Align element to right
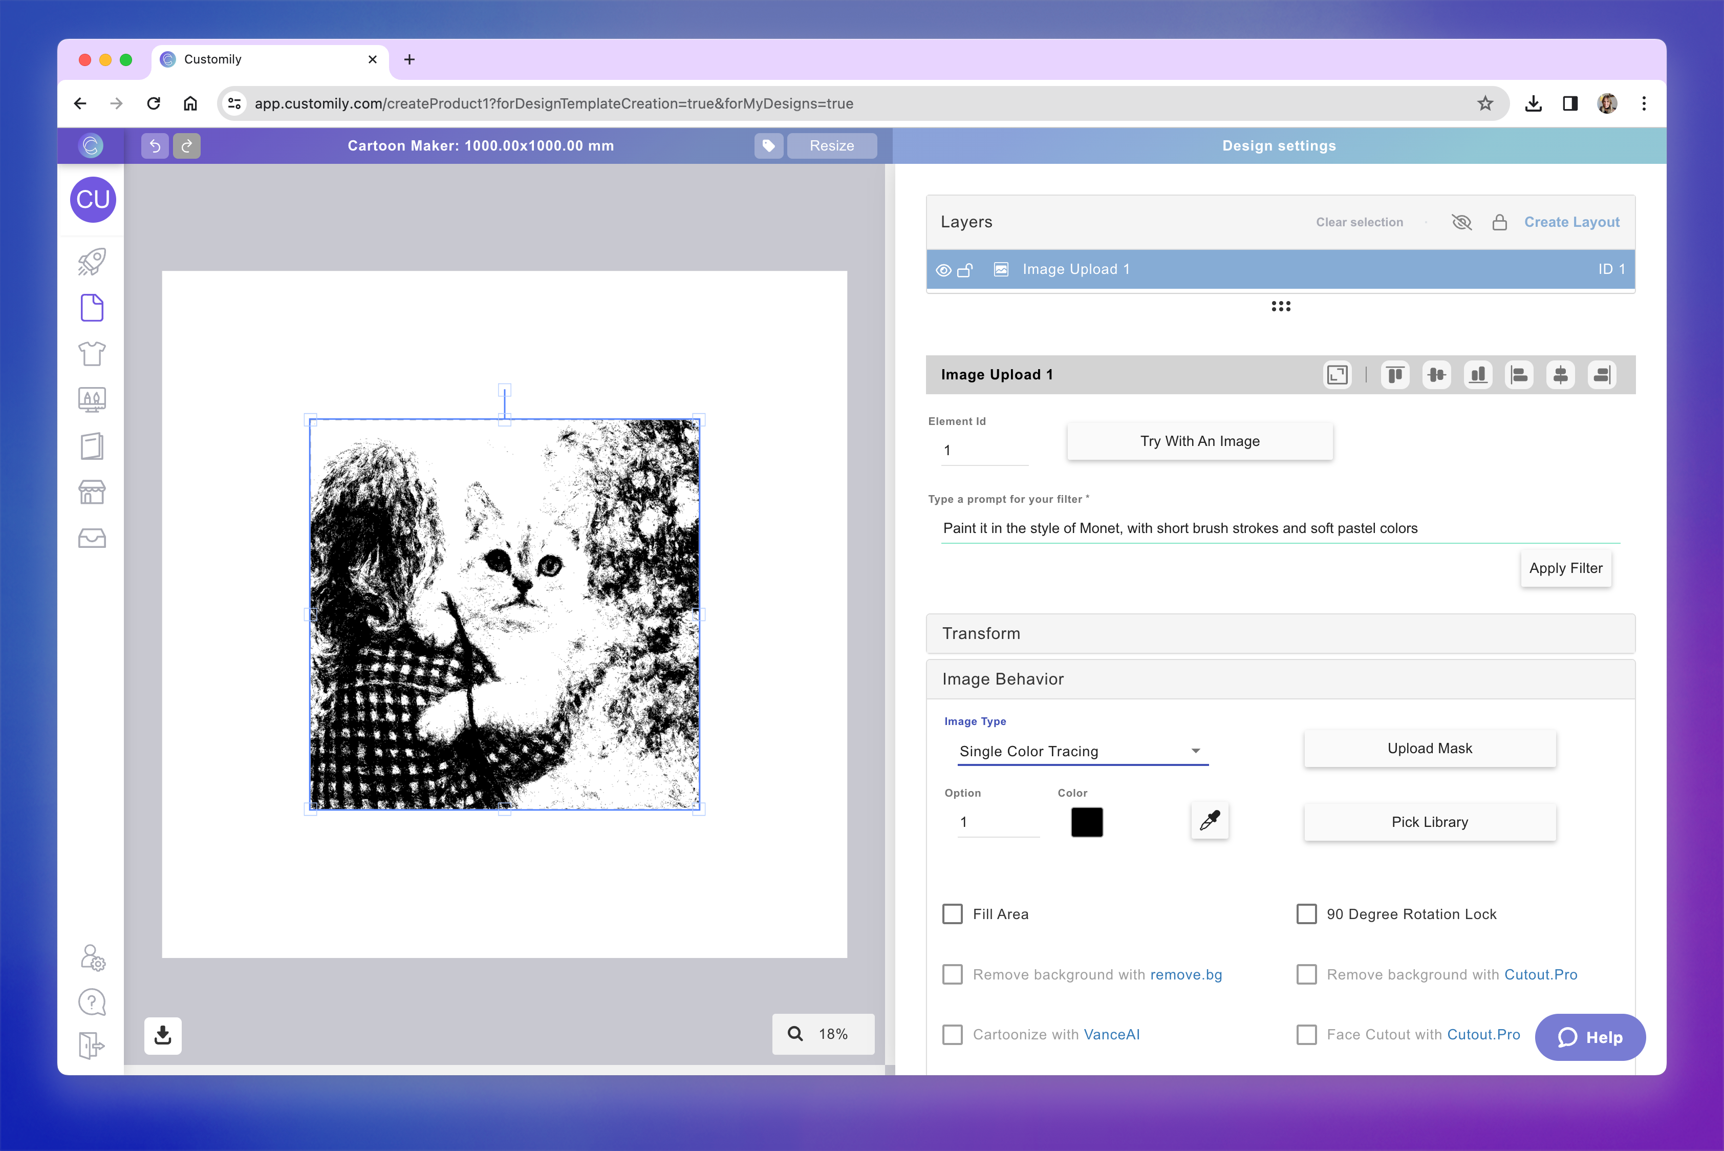This screenshot has width=1724, height=1151. 1602,375
